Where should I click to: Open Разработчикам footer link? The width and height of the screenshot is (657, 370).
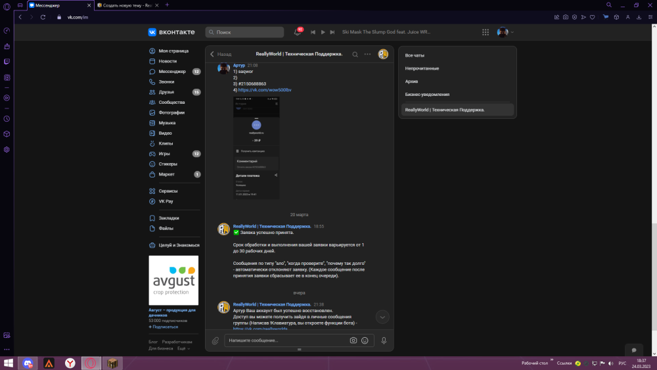coord(177,342)
